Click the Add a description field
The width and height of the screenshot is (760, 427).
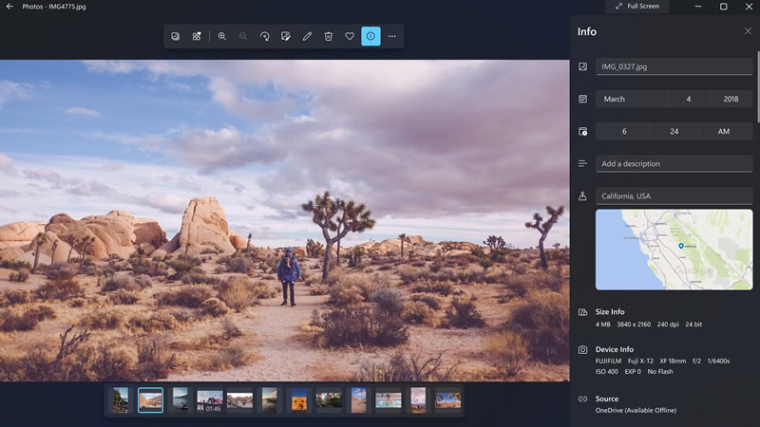pyautogui.click(x=674, y=163)
